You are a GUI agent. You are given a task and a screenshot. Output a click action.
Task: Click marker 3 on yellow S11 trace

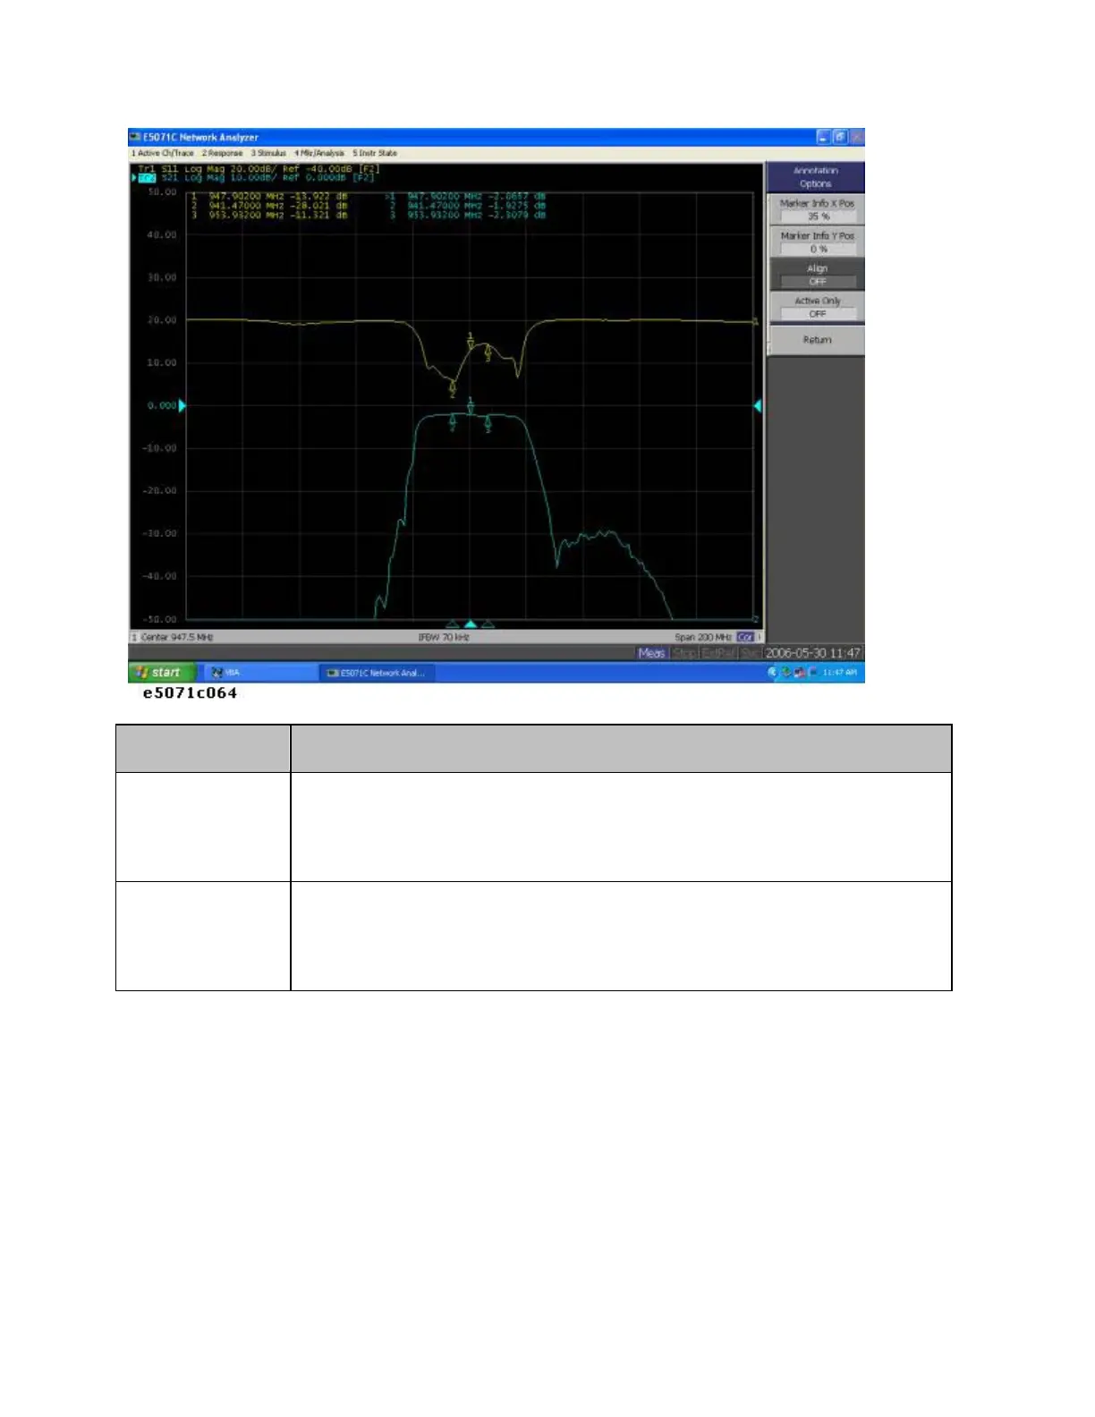point(488,353)
